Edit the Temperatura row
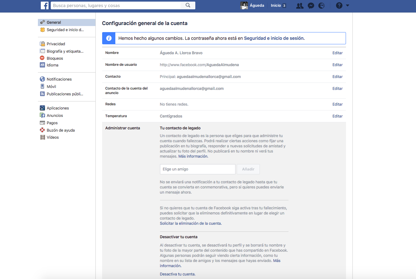Viewport: 416px width, 279px height. [337, 116]
